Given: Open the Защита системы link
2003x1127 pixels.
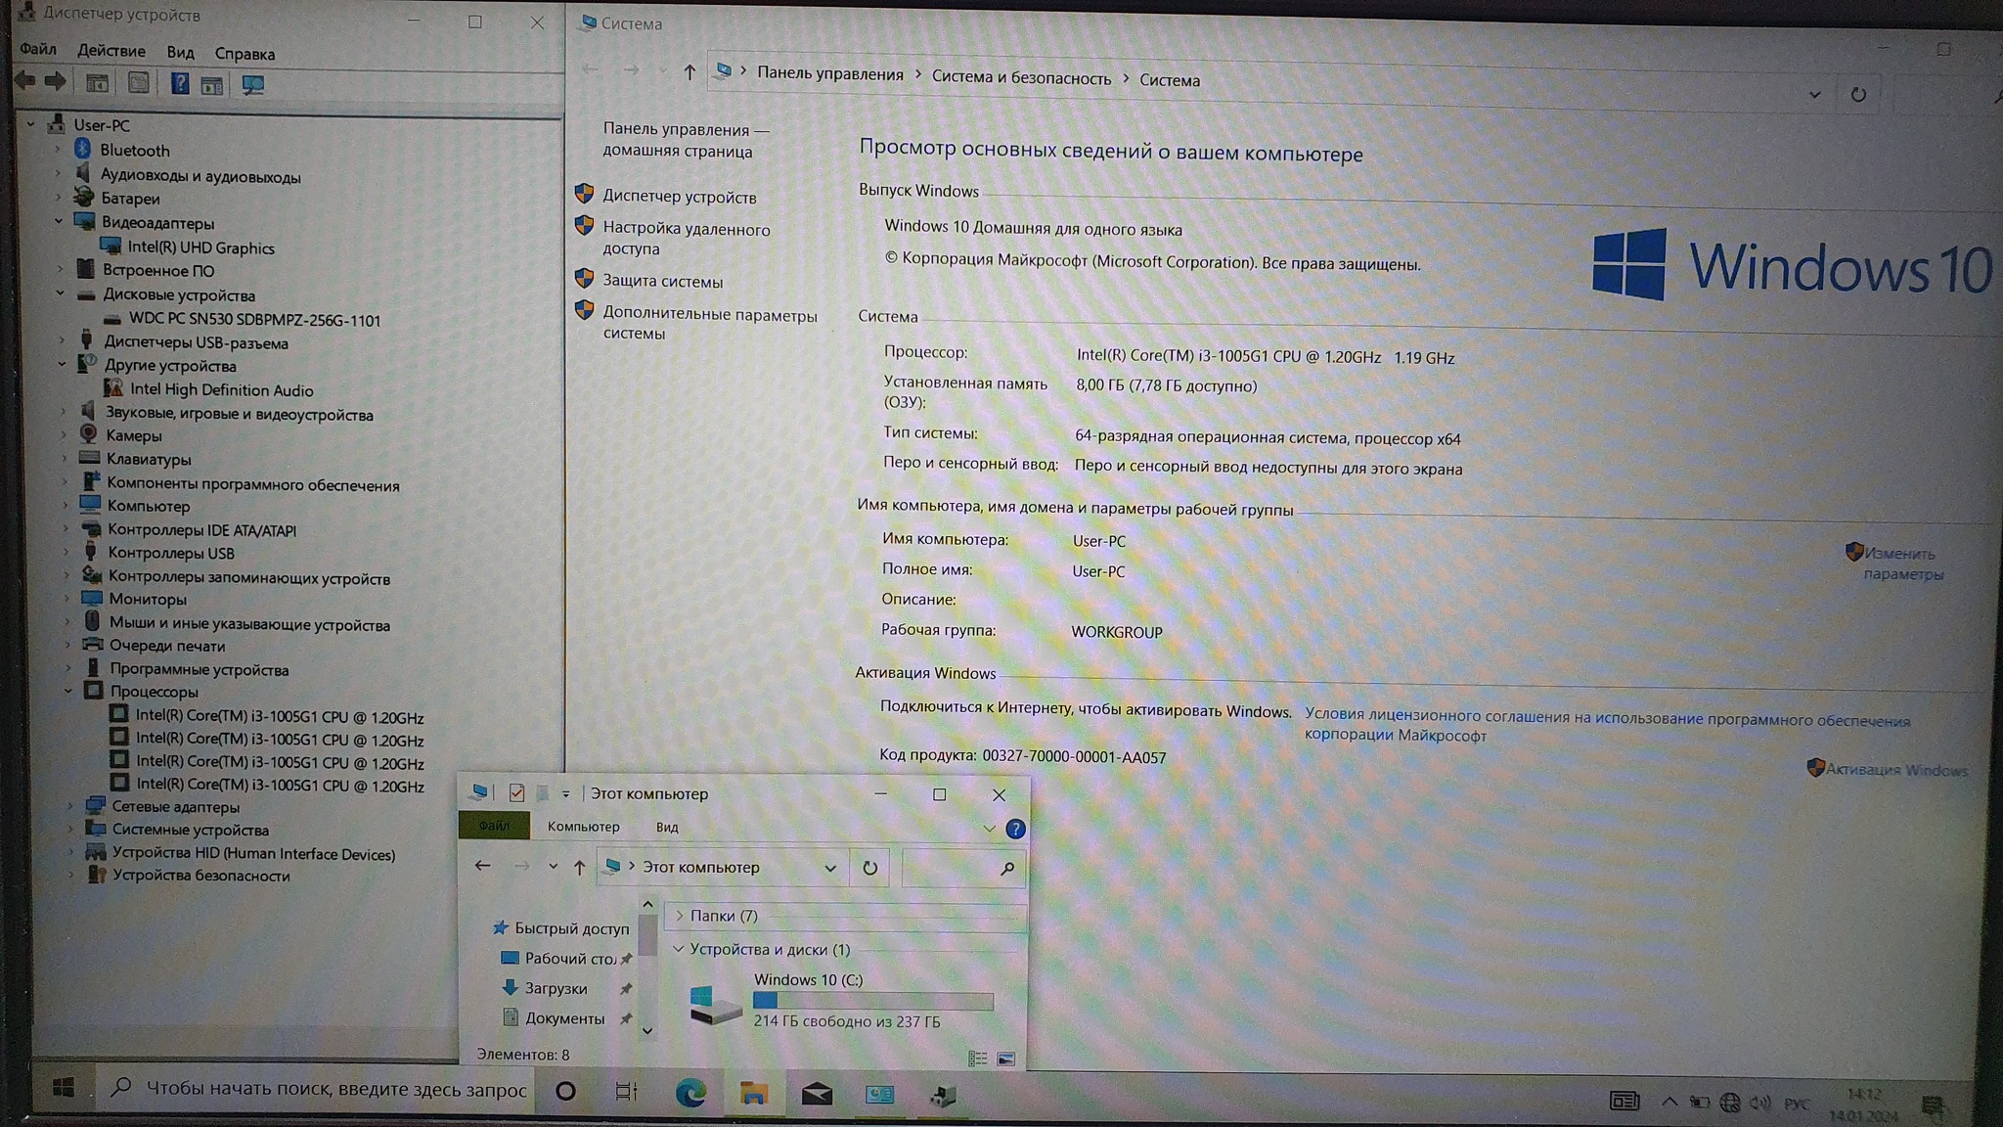Looking at the screenshot, I should [662, 282].
